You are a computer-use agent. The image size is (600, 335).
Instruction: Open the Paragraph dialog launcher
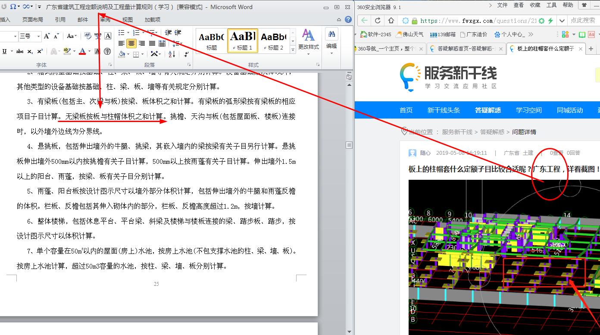coord(189,65)
